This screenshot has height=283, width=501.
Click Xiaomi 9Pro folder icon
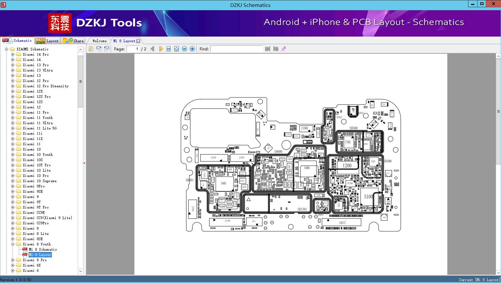19,186
